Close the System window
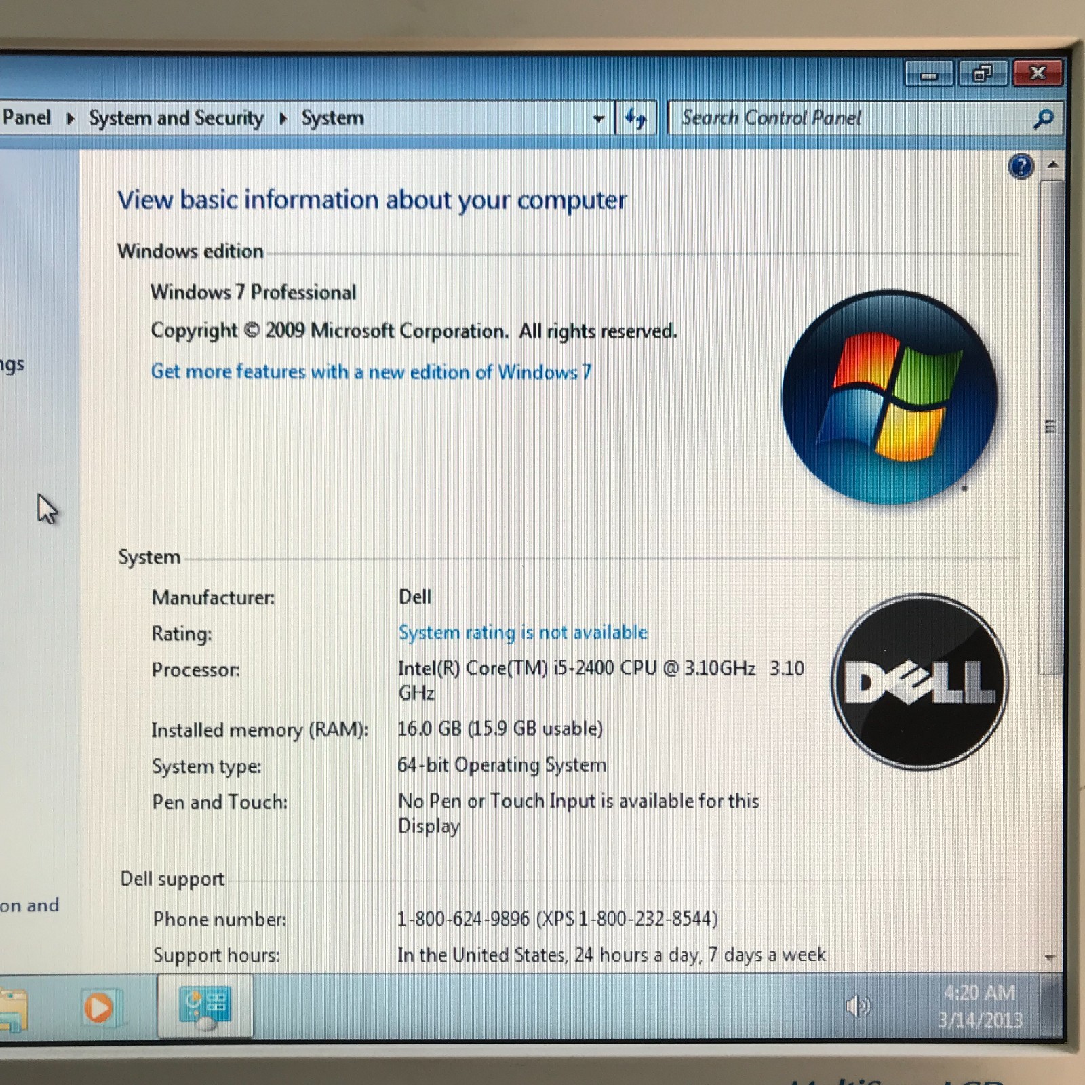Viewport: 1085px width, 1085px height. click(1037, 73)
